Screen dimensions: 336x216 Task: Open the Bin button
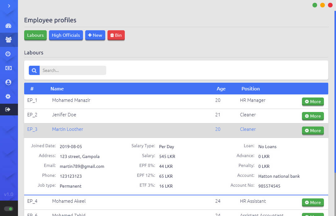(116, 35)
